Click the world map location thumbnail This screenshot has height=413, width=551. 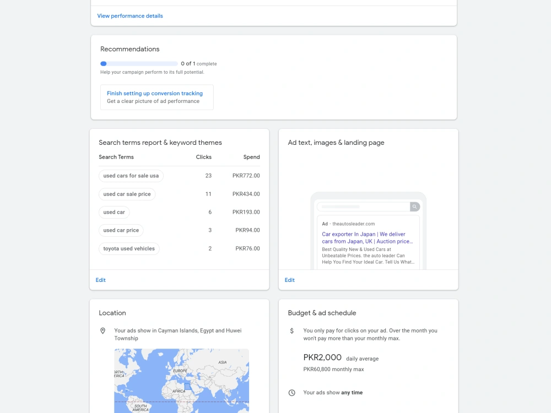pos(182,381)
